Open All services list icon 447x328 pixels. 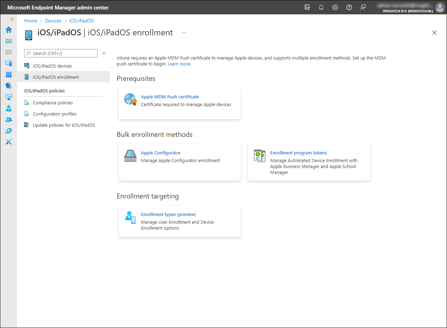(9, 52)
